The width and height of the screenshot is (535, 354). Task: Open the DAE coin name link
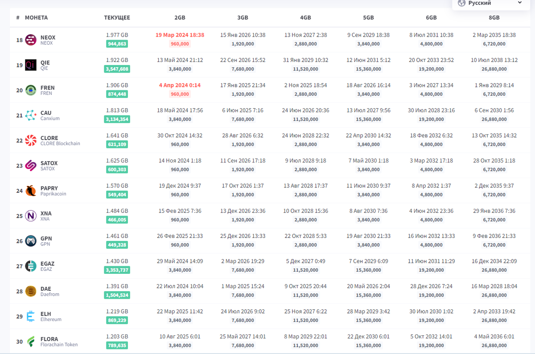[45, 289]
